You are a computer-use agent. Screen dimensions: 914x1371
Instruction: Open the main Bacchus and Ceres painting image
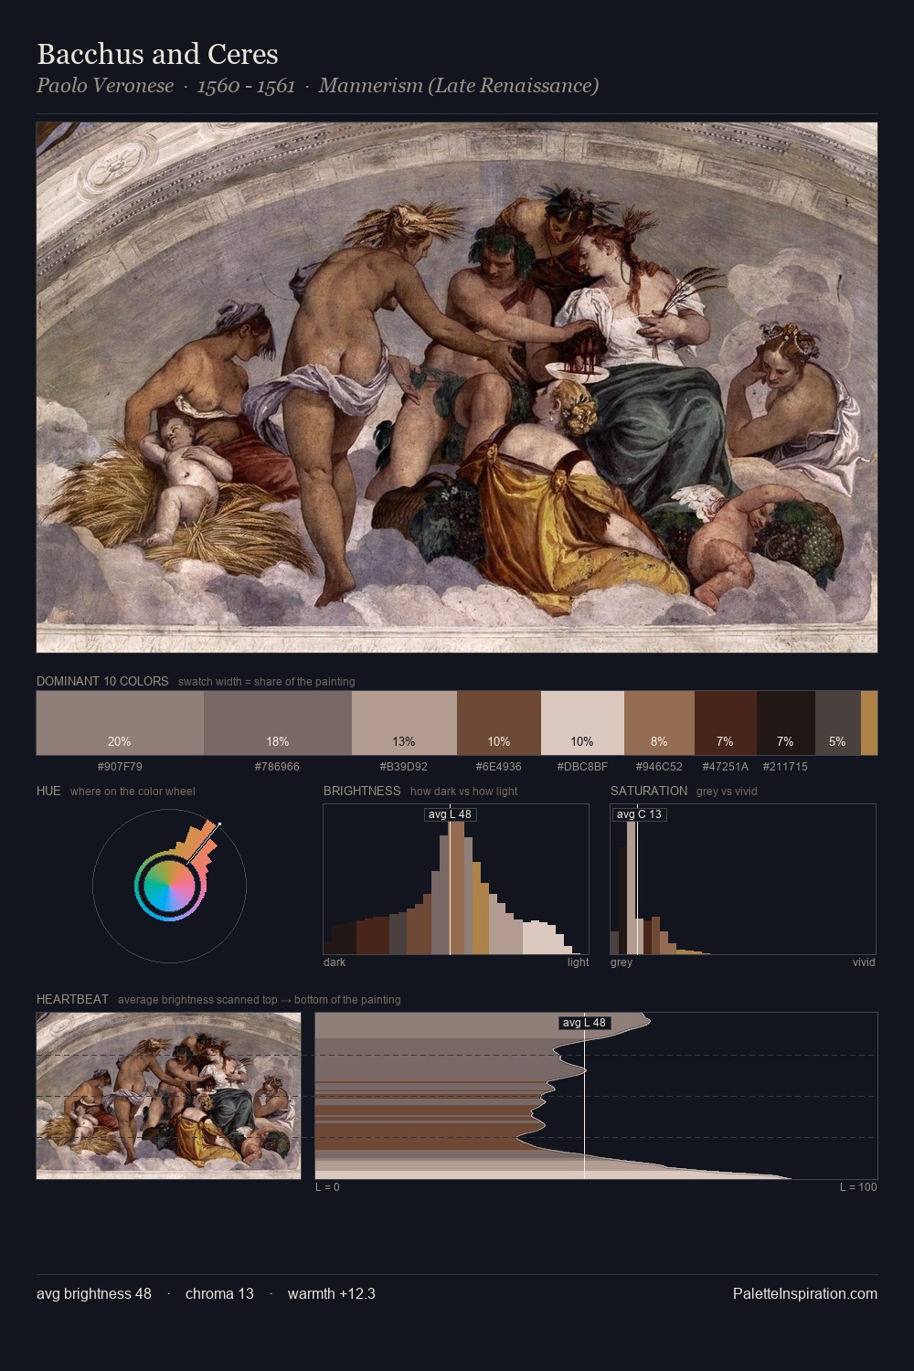coord(457,388)
